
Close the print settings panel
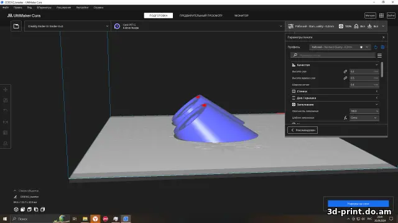point(383,37)
